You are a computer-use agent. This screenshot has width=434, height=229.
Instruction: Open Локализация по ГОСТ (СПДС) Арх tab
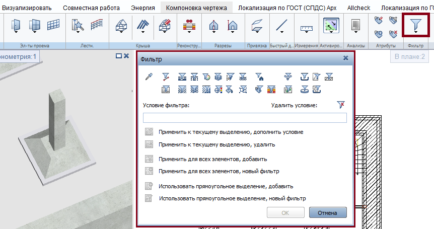tap(287, 8)
